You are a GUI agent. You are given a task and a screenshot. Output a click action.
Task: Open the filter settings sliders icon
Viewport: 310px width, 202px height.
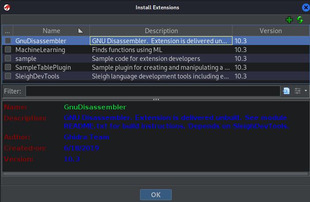pyautogui.click(x=298, y=91)
